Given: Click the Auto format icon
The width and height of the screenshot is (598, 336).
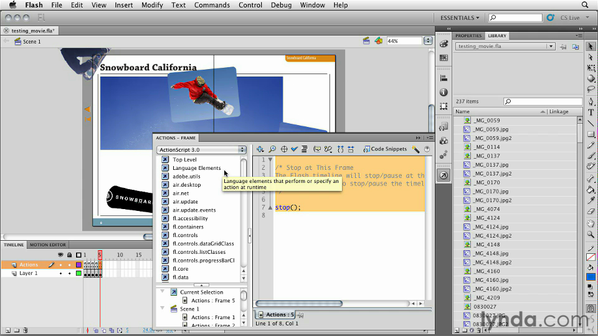Looking at the screenshot, I should point(305,149).
